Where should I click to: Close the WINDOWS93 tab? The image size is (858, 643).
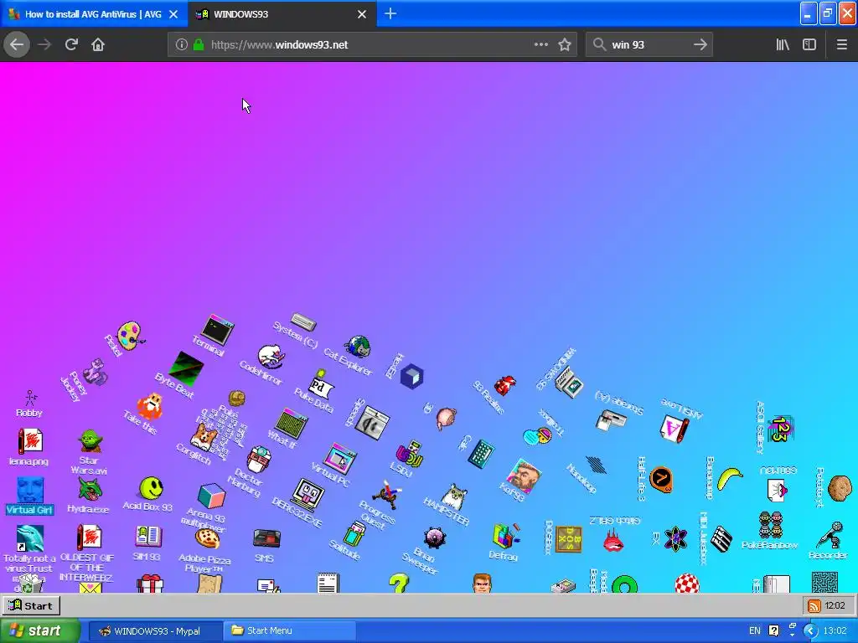(362, 14)
